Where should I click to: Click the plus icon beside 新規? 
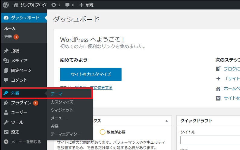pyautogui.click(x=81, y=5)
